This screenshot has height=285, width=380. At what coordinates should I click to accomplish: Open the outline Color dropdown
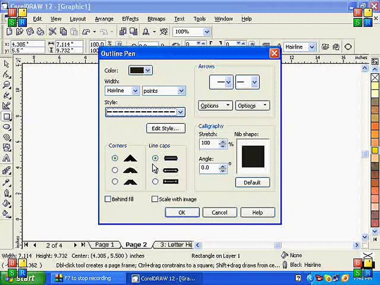[148, 70]
